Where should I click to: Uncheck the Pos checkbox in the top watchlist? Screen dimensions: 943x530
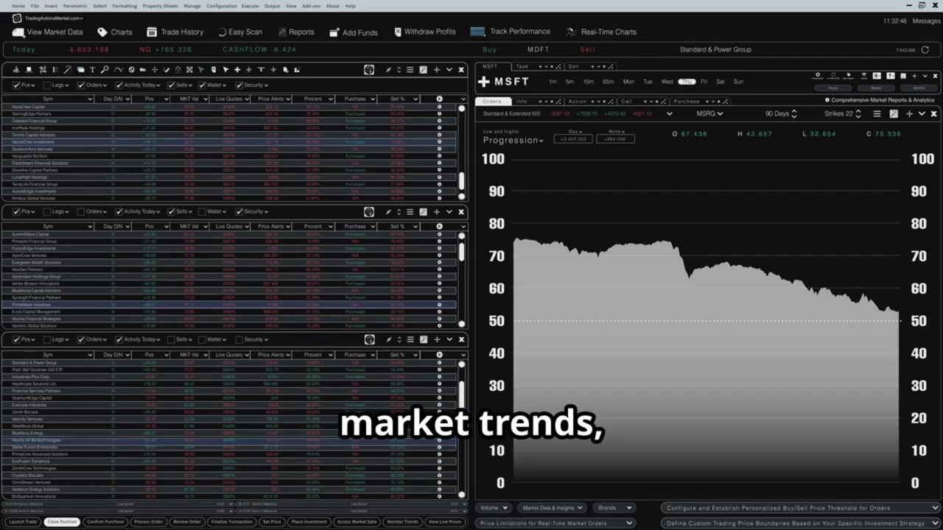16,85
